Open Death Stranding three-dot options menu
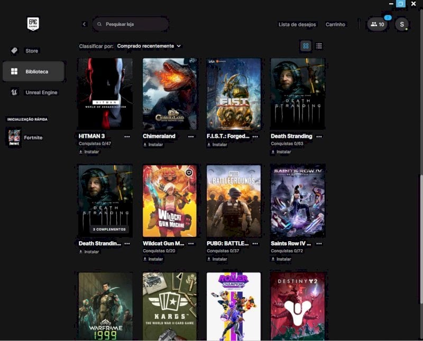 pyautogui.click(x=319, y=137)
